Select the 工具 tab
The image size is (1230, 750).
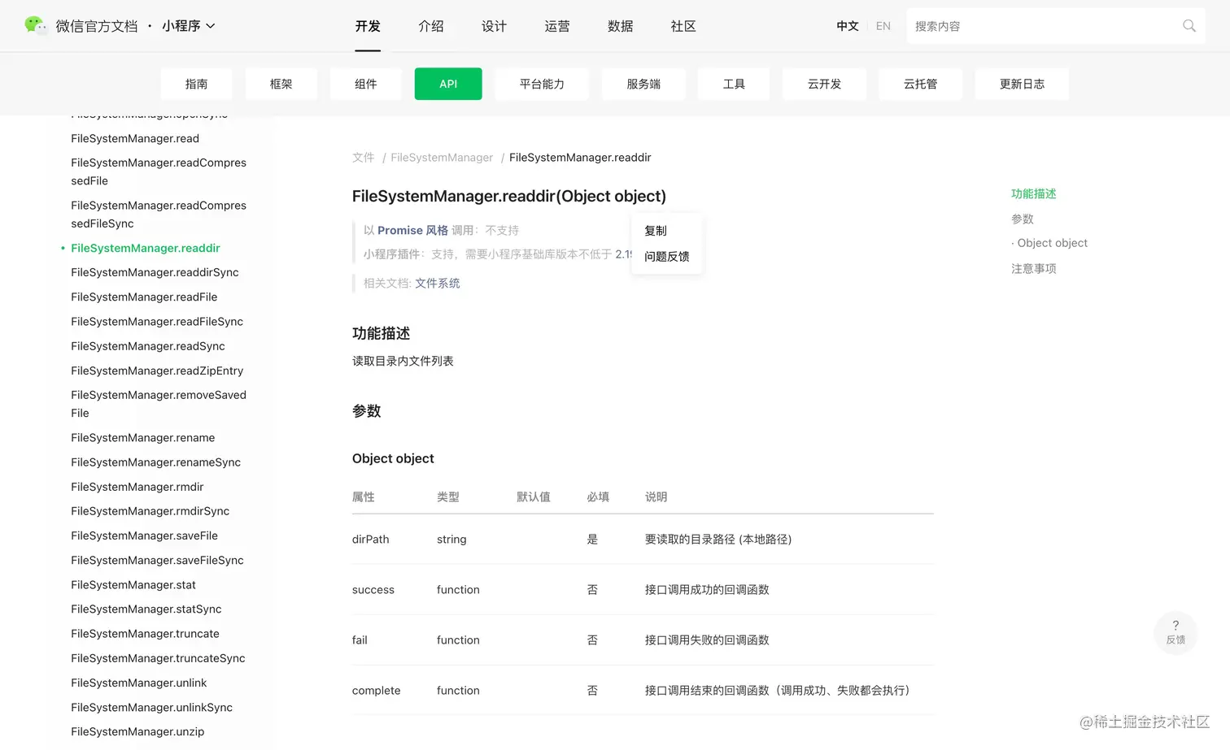(x=734, y=84)
